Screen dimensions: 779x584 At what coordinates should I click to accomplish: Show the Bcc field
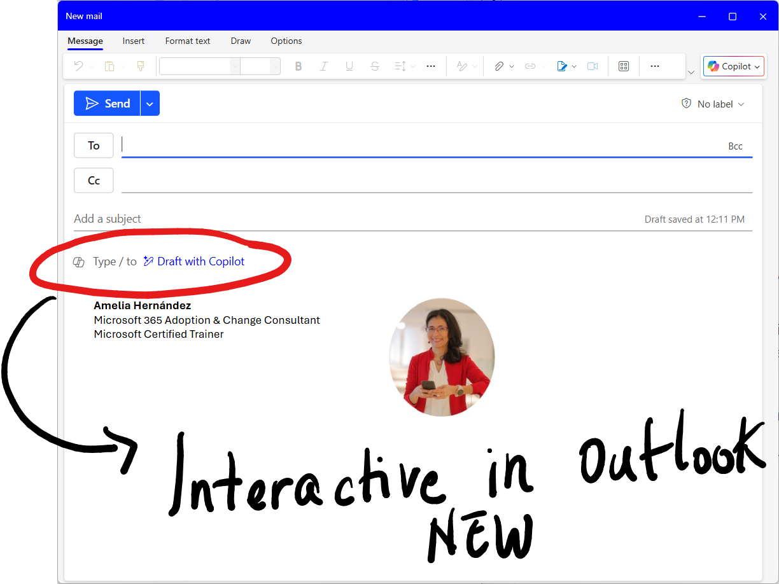coord(735,146)
